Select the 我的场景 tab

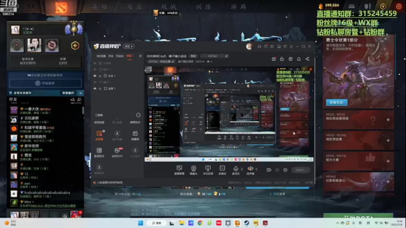101,56
